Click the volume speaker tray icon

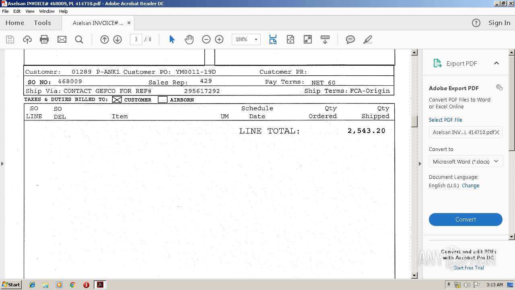[x=467, y=285]
